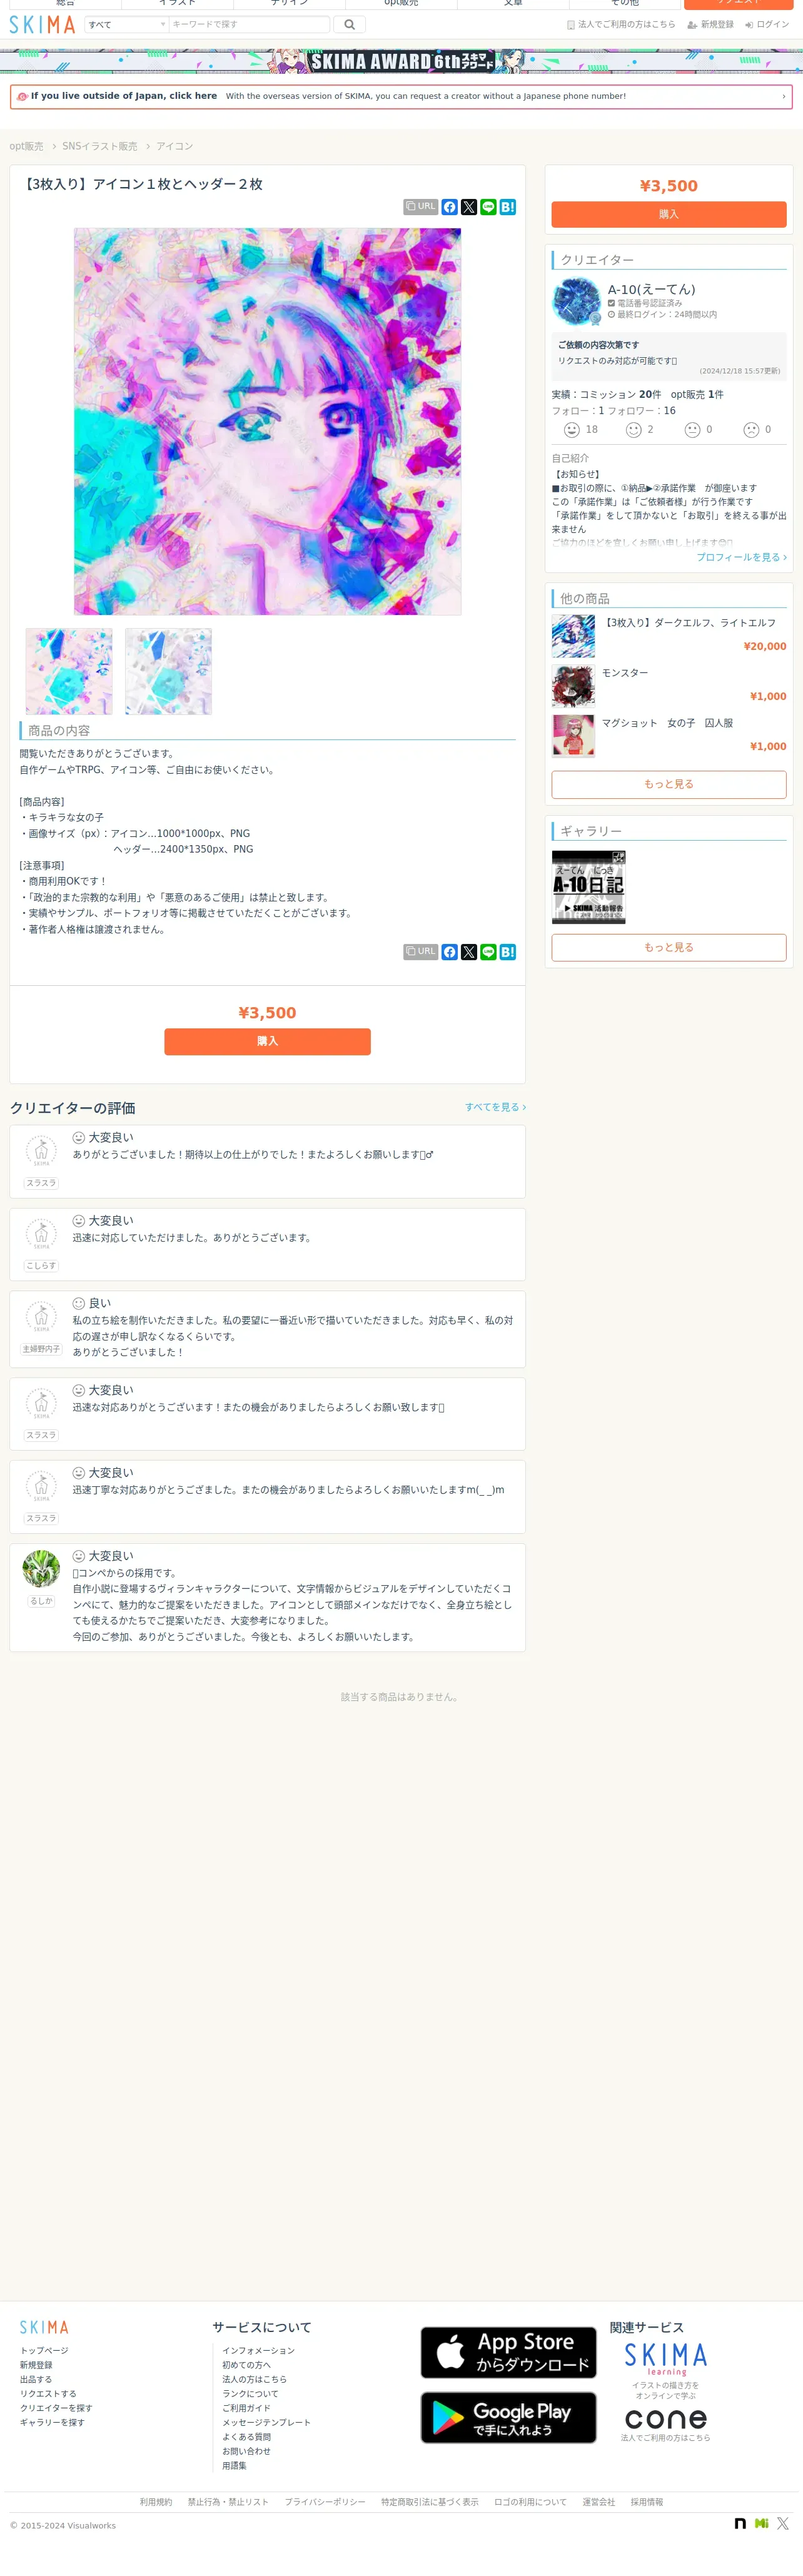Open the App Store download badge
The image size is (803, 2576).
point(508,2352)
